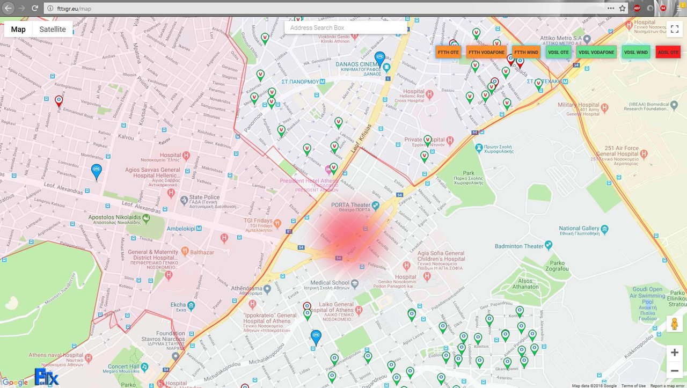Image resolution: width=687 pixels, height=388 pixels.
Task: Select the Map view tab
Action: click(18, 29)
